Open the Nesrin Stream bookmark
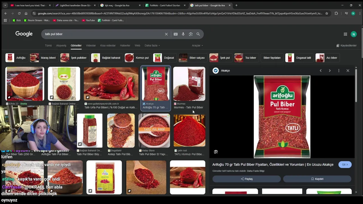363x204 pixels. click(x=37, y=20)
